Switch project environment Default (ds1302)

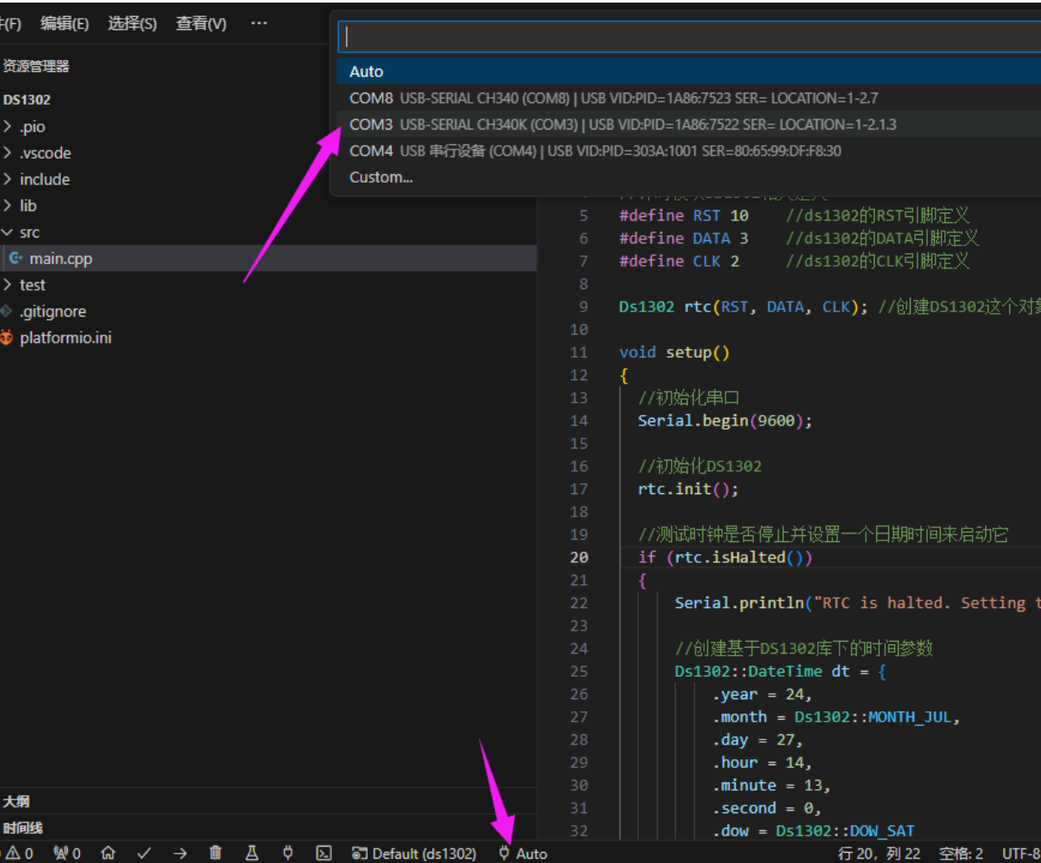pyautogui.click(x=414, y=853)
